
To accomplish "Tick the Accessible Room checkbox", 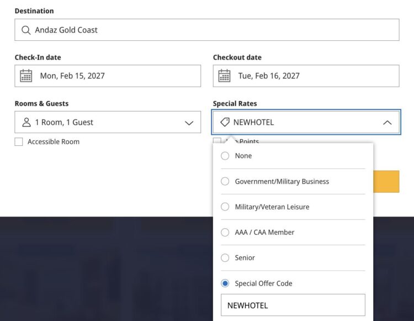I will [x=19, y=141].
